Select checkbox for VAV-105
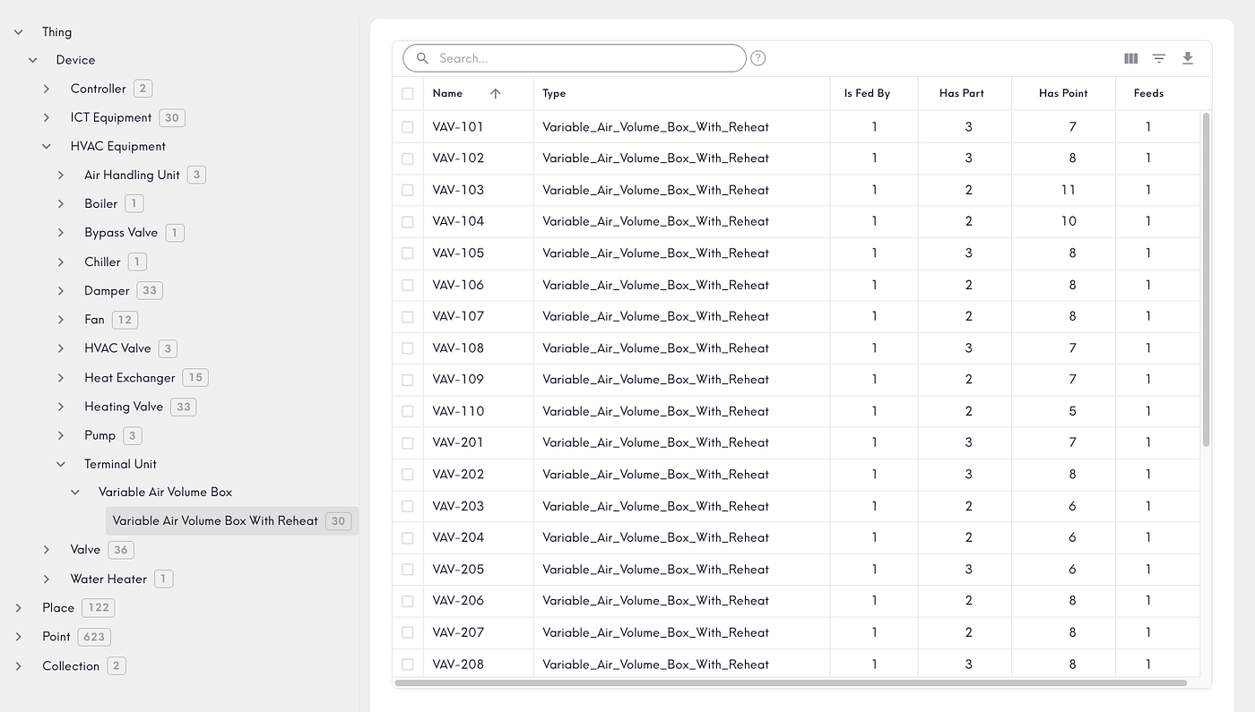This screenshot has height=712, width=1255. 408,253
